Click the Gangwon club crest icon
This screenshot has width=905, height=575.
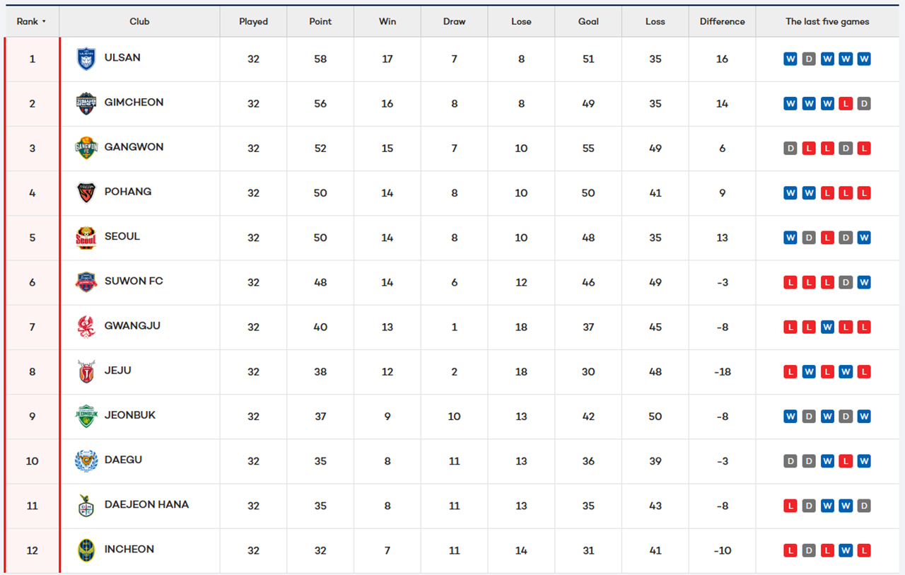(86, 148)
